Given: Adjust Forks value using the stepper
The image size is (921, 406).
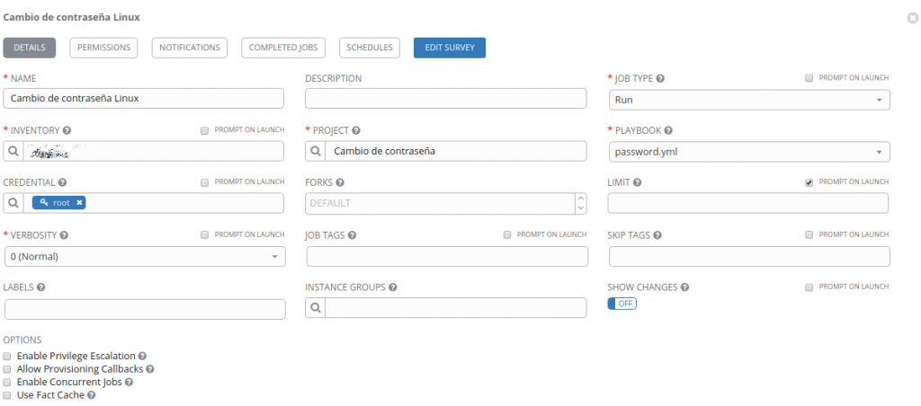Looking at the screenshot, I should pyautogui.click(x=581, y=203).
